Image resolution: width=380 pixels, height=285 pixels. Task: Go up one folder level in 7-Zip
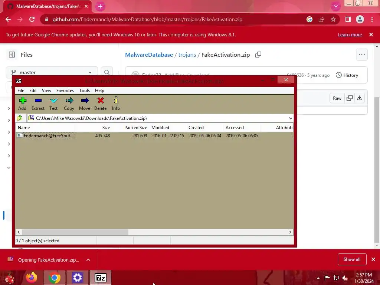click(20, 118)
